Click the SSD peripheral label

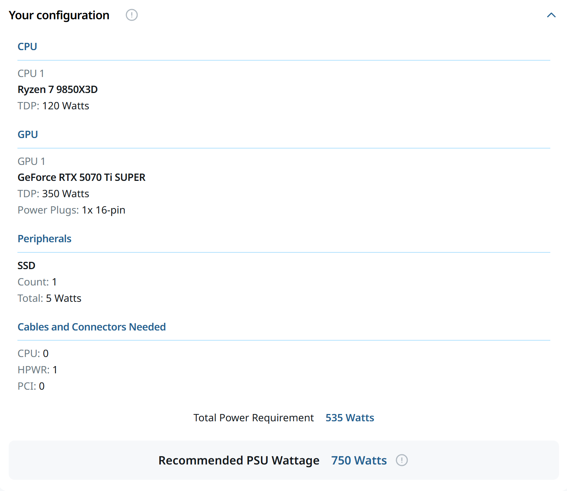pyautogui.click(x=26, y=265)
